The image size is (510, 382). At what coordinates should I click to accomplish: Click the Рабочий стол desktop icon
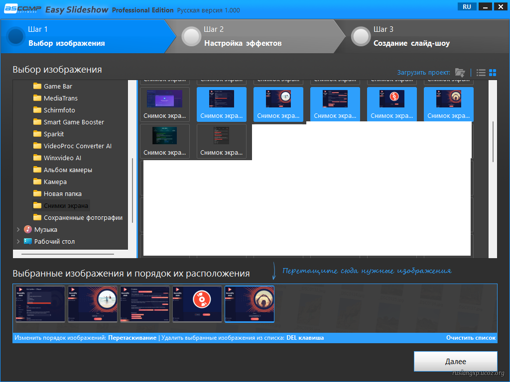(28, 241)
